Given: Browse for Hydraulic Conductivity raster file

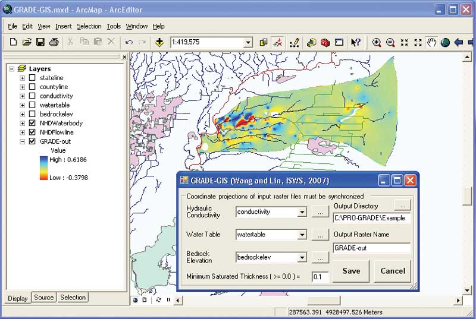Looking at the screenshot, I should pos(320,212).
